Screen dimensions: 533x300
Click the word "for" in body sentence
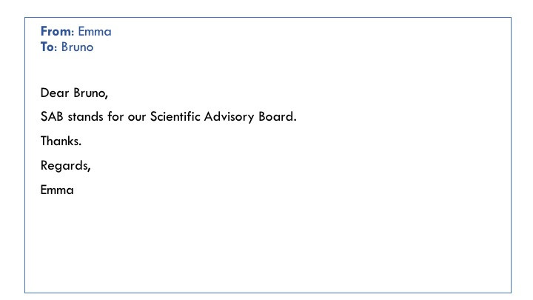[115, 117]
